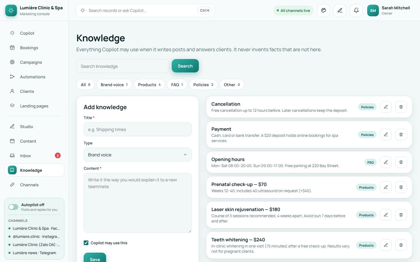420x262 pixels.
Task: Filter knowledge by Products tab
Action: (149, 85)
